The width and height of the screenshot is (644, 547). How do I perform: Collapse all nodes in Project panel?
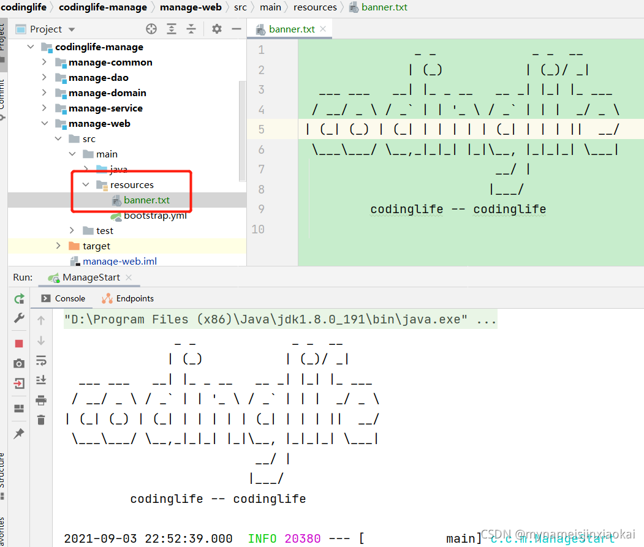[x=191, y=29]
